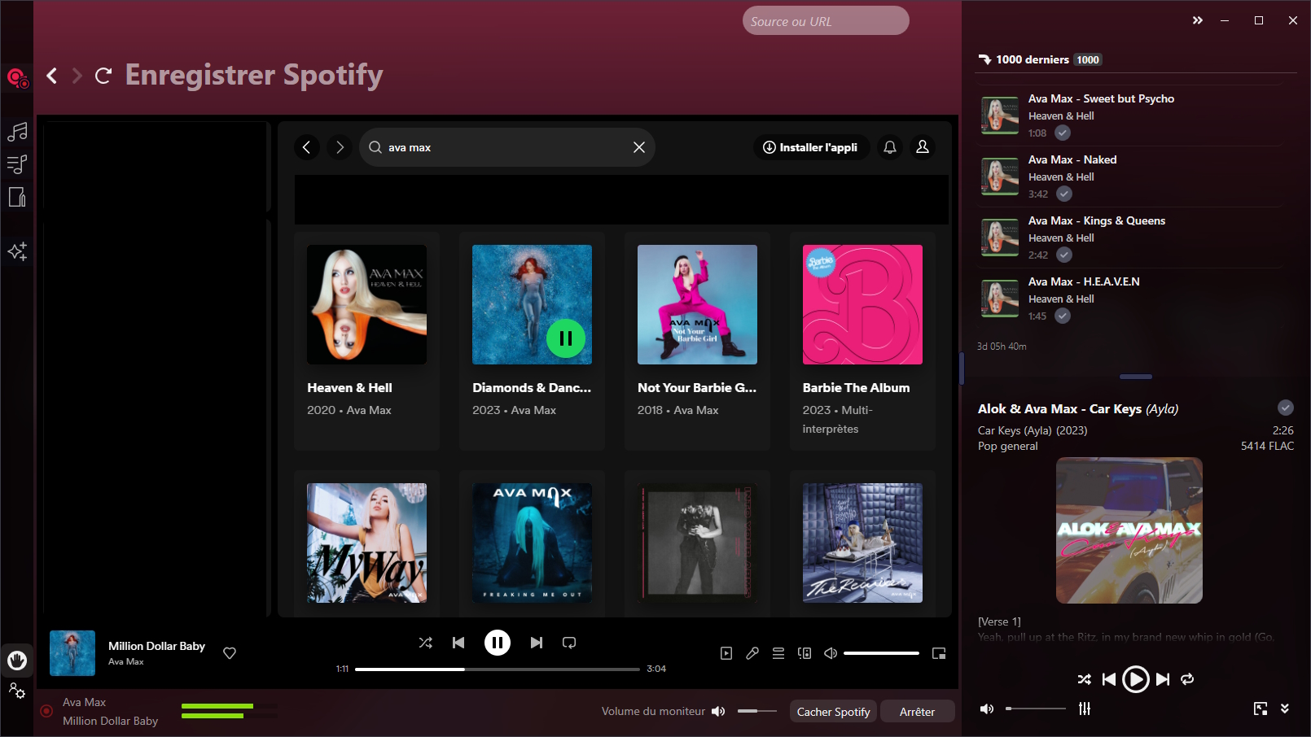Like Million Dollar Baby with the heart
The width and height of the screenshot is (1311, 737).
230,652
